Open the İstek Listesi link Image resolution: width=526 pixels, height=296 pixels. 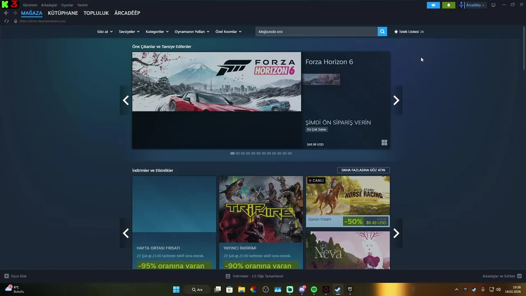click(409, 32)
